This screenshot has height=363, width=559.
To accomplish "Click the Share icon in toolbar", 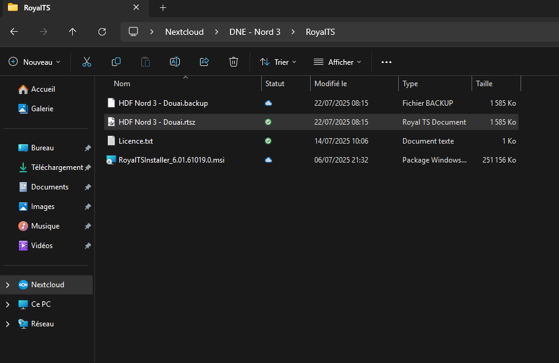I will tap(204, 62).
